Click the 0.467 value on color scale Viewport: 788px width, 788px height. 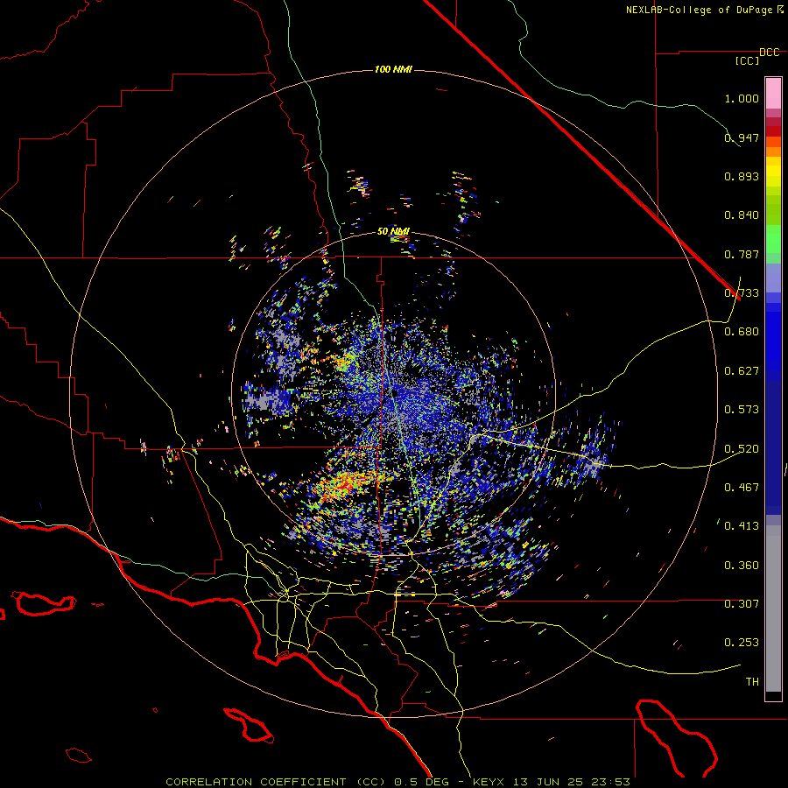(742, 488)
